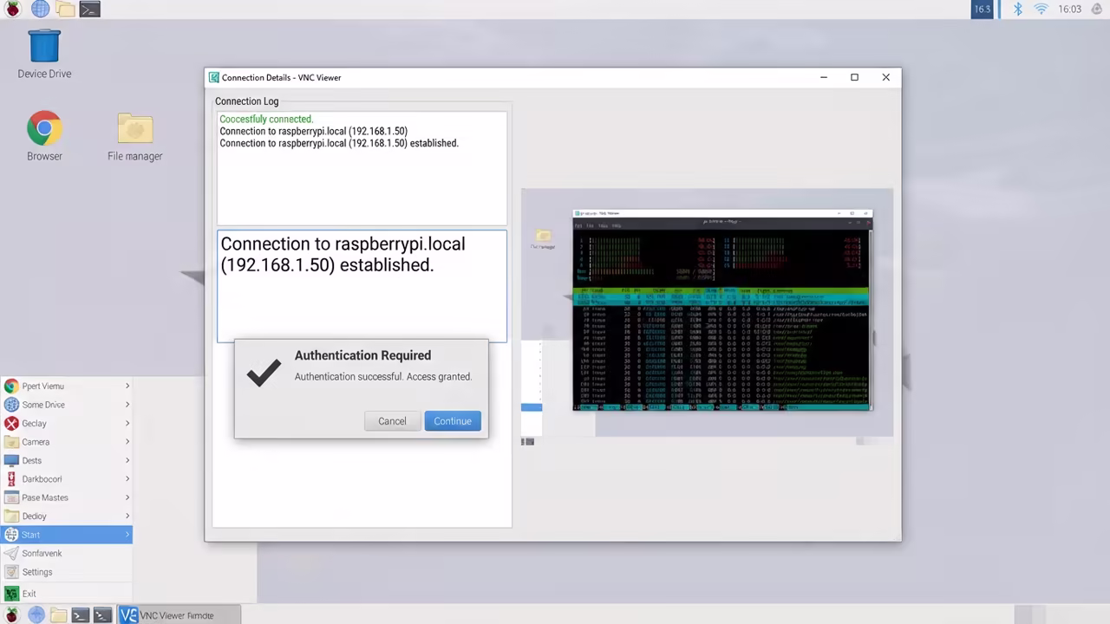1110x624 pixels.
Task: Open the 16:03 clock in the tray
Action: pos(1070,10)
